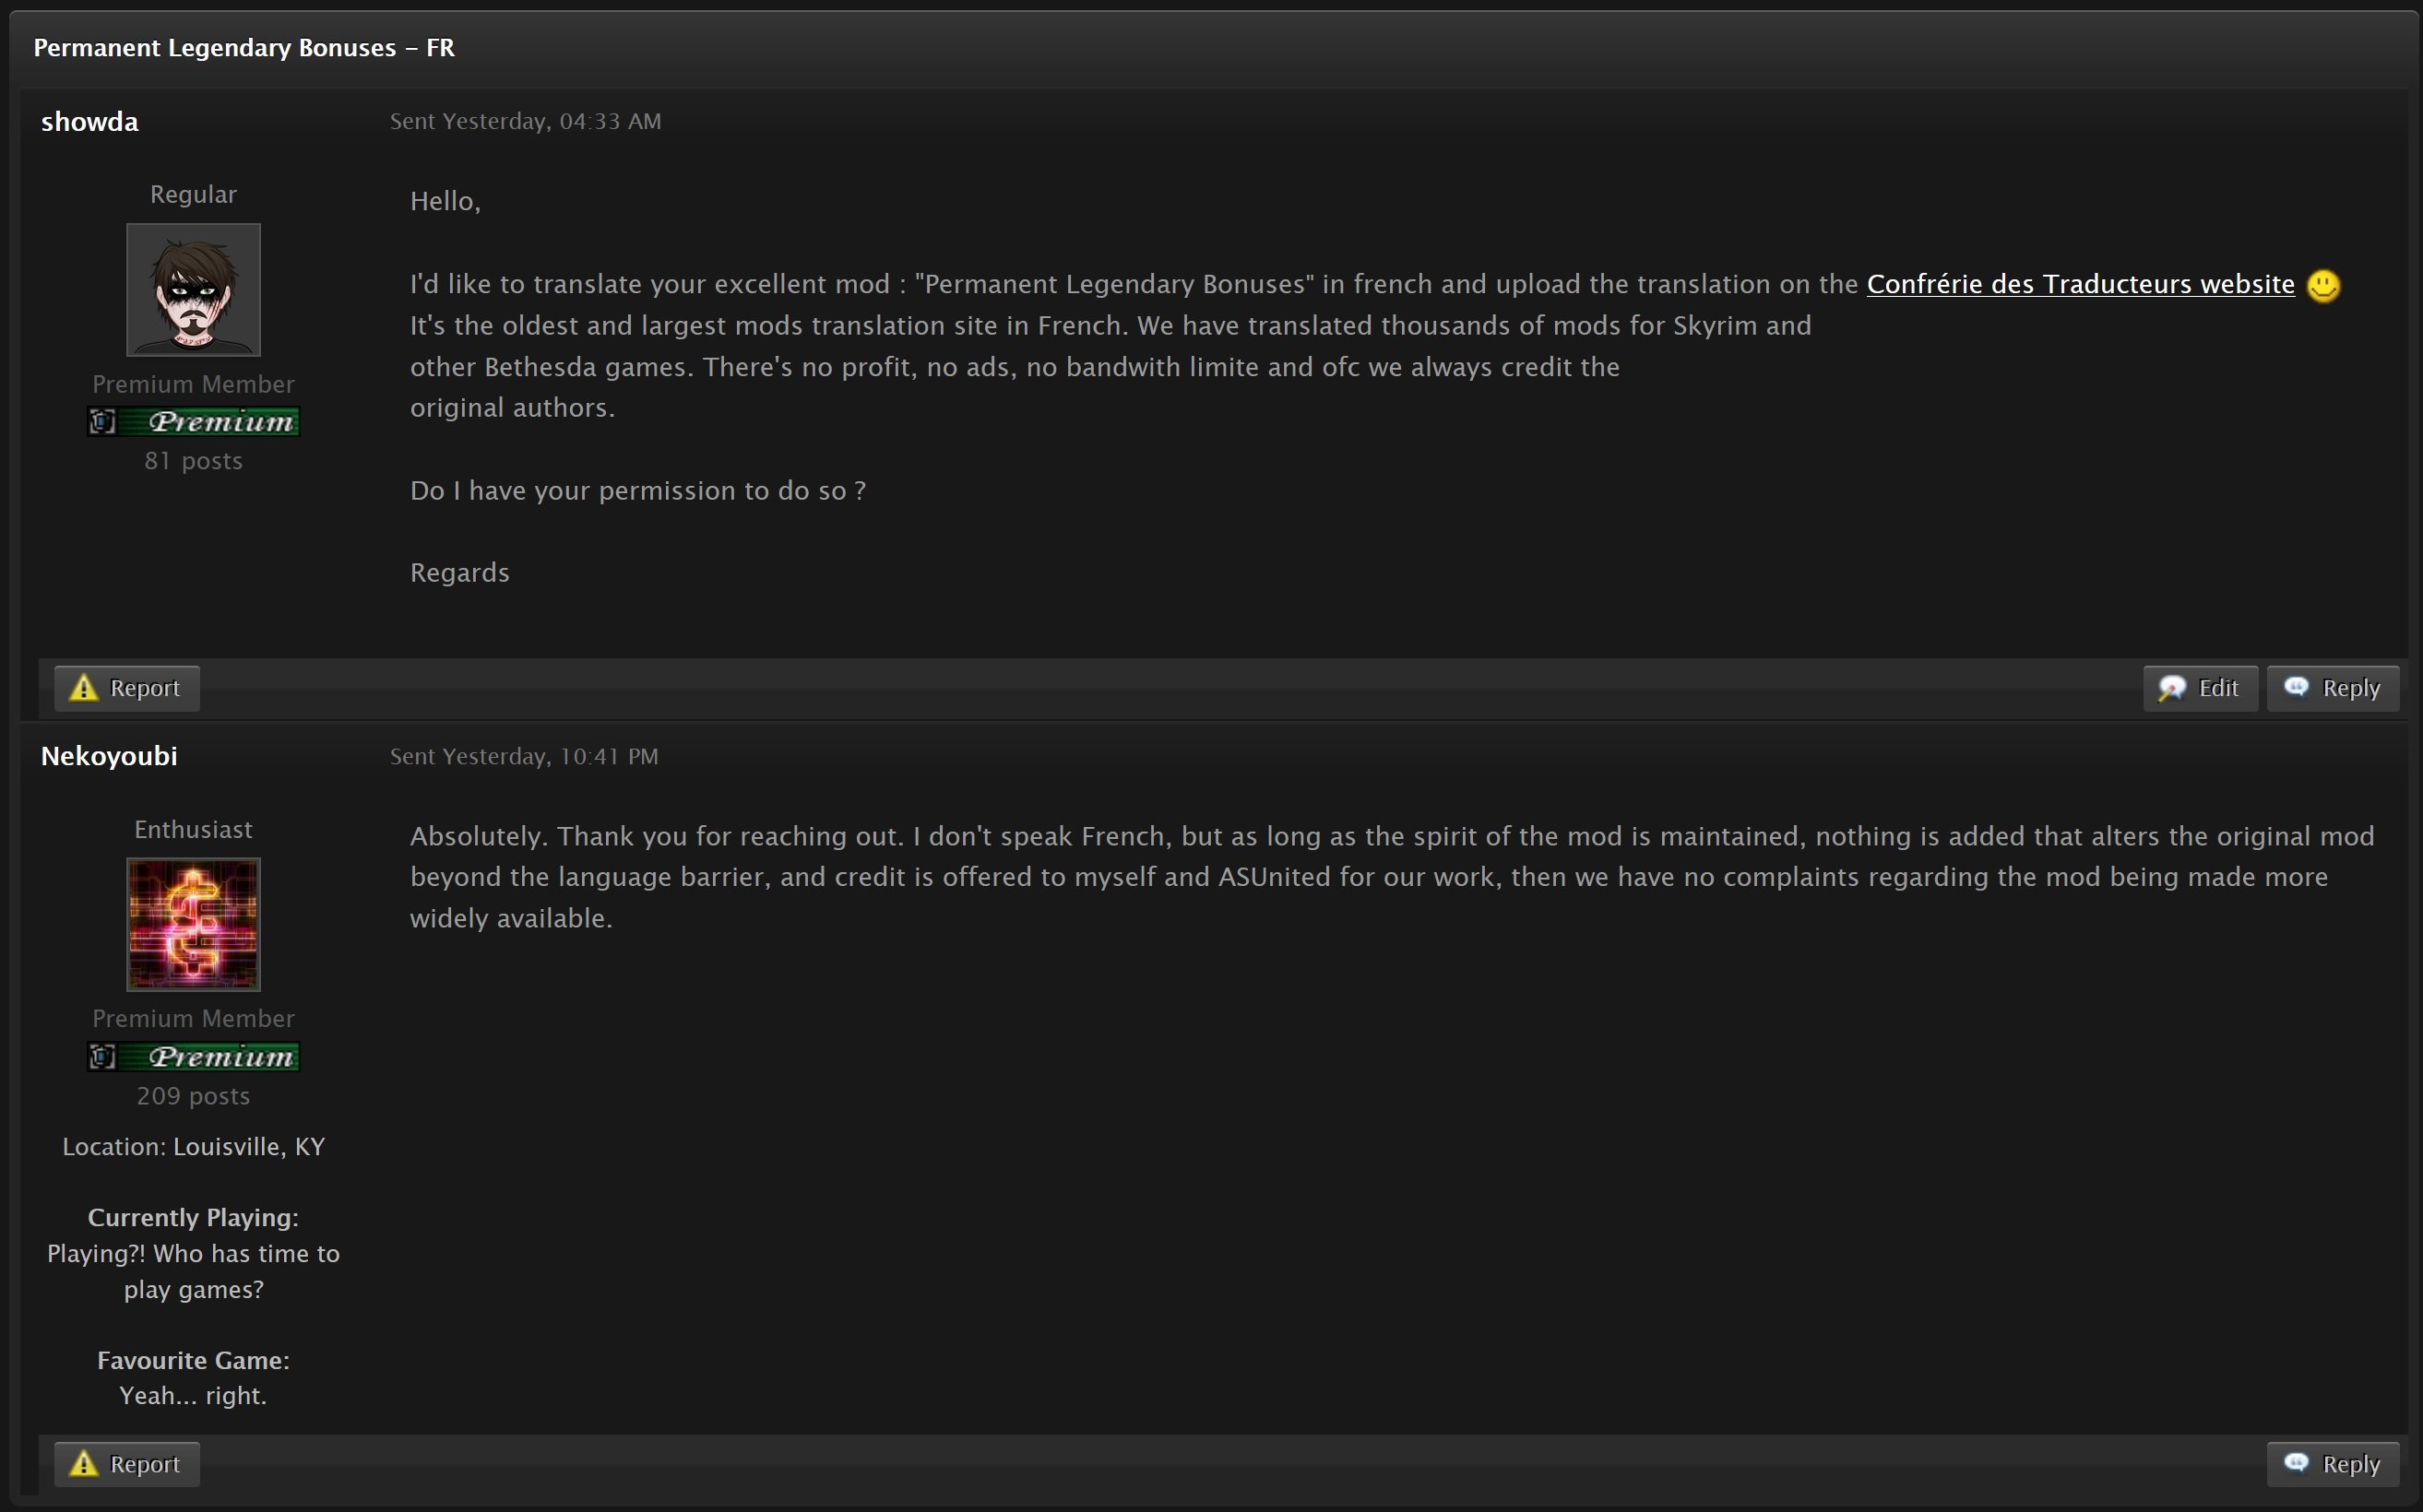The width and height of the screenshot is (2423, 1512).
Task: Click the smiley emoji after the website link
Action: (2323, 286)
